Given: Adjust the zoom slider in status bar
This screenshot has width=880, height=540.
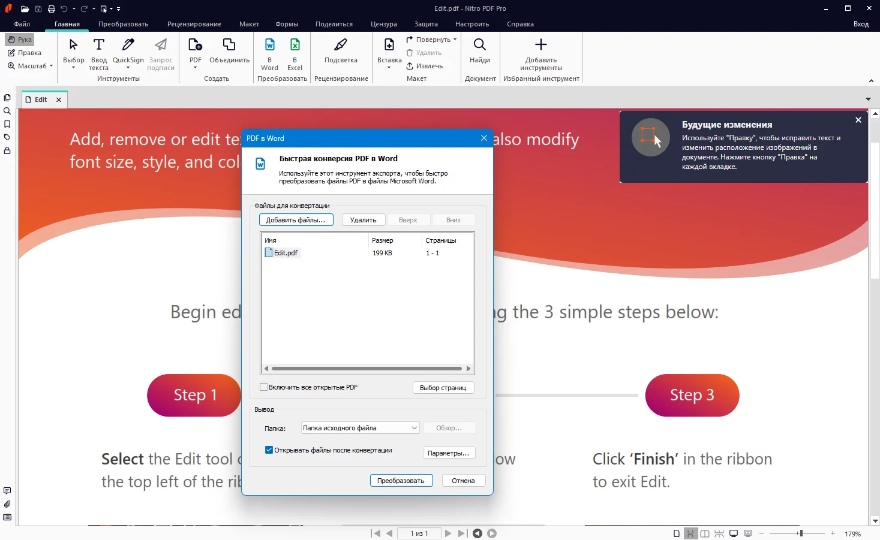Looking at the screenshot, I should coord(800,533).
